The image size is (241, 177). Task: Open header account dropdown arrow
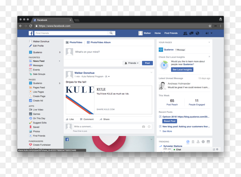[212, 33]
